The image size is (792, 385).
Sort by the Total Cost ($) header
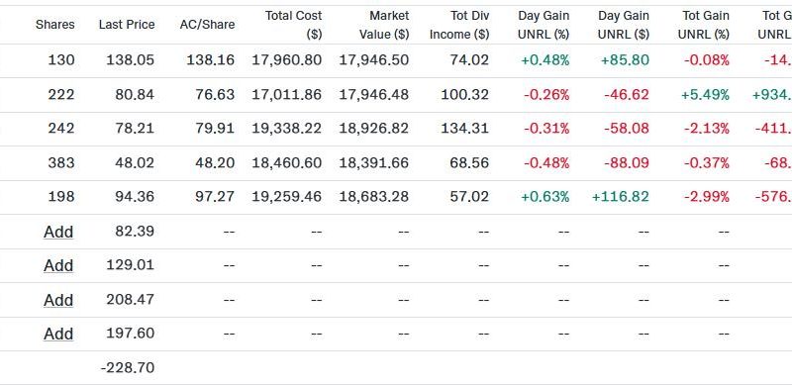293,25
